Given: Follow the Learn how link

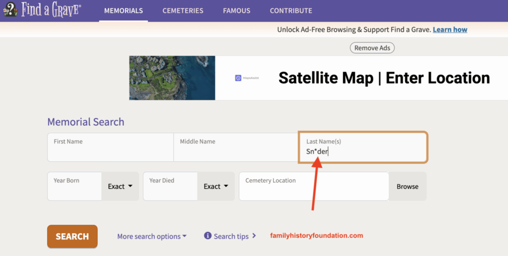Looking at the screenshot, I should (x=450, y=30).
